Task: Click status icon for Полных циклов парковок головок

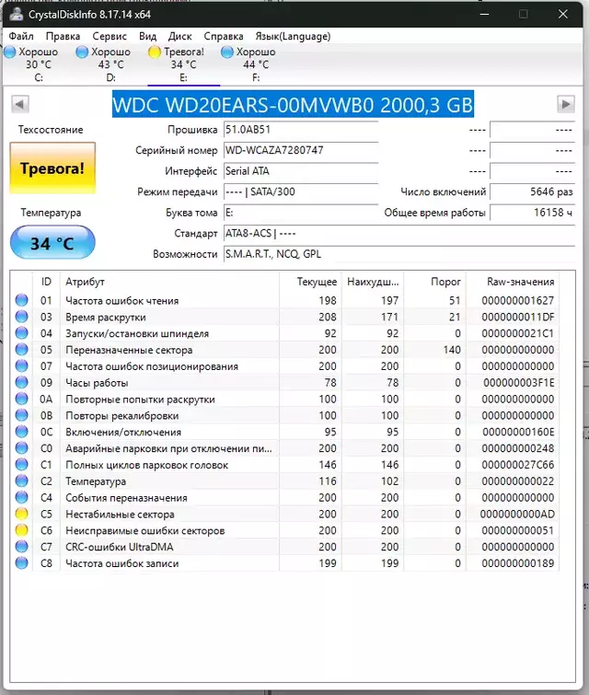Action: [x=22, y=464]
